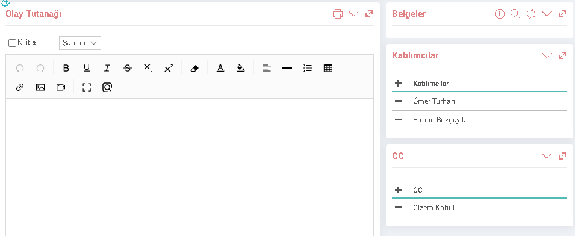Print the Olay Tutanağı panel

click(x=338, y=14)
